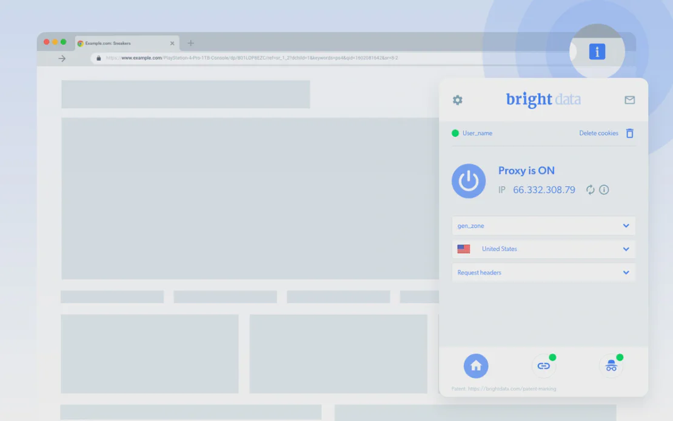Click the bright data logo

(x=543, y=99)
